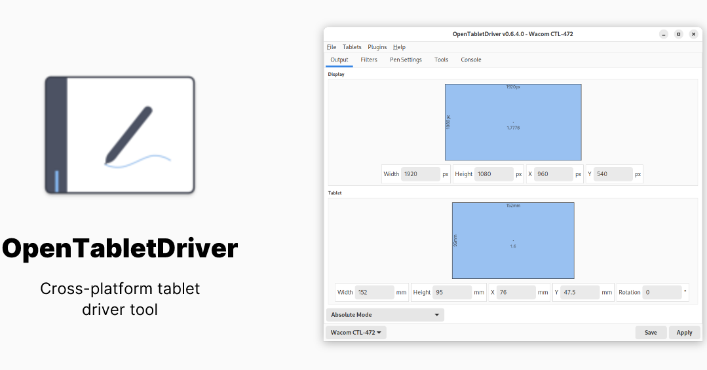
Task: Click the Tablet Height field showing 95
Action: pyautogui.click(x=452, y=293)
